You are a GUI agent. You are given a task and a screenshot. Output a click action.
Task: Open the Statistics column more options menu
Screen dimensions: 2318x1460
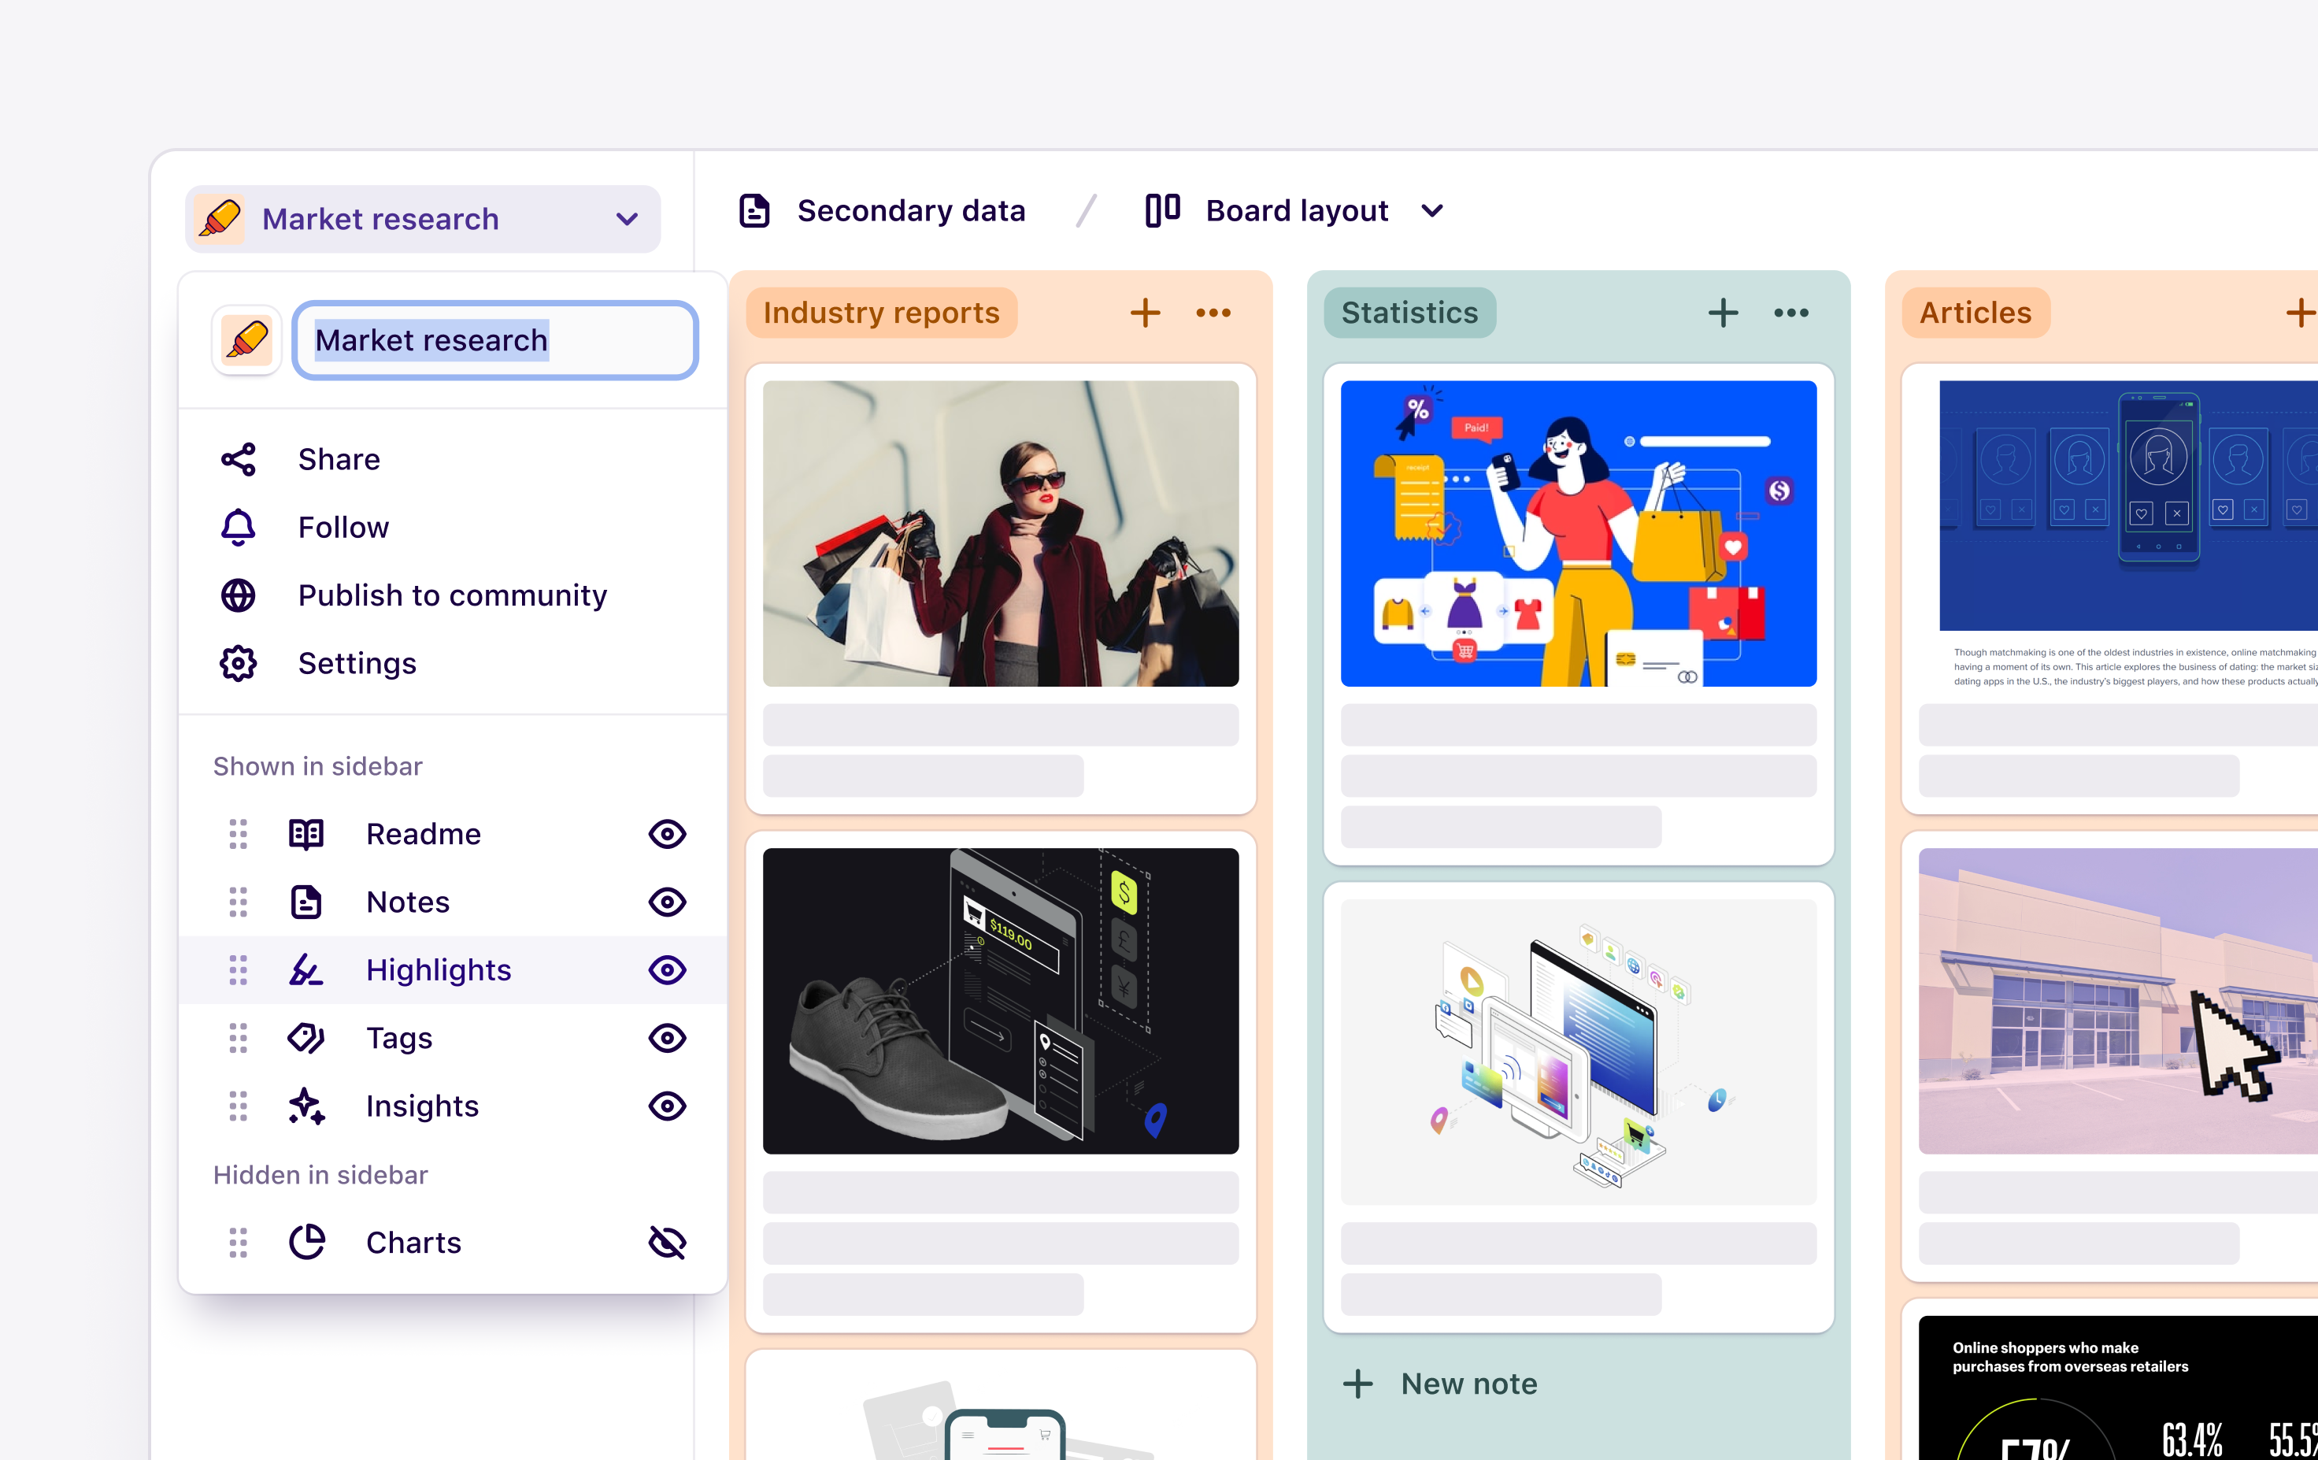point(1790,313)
